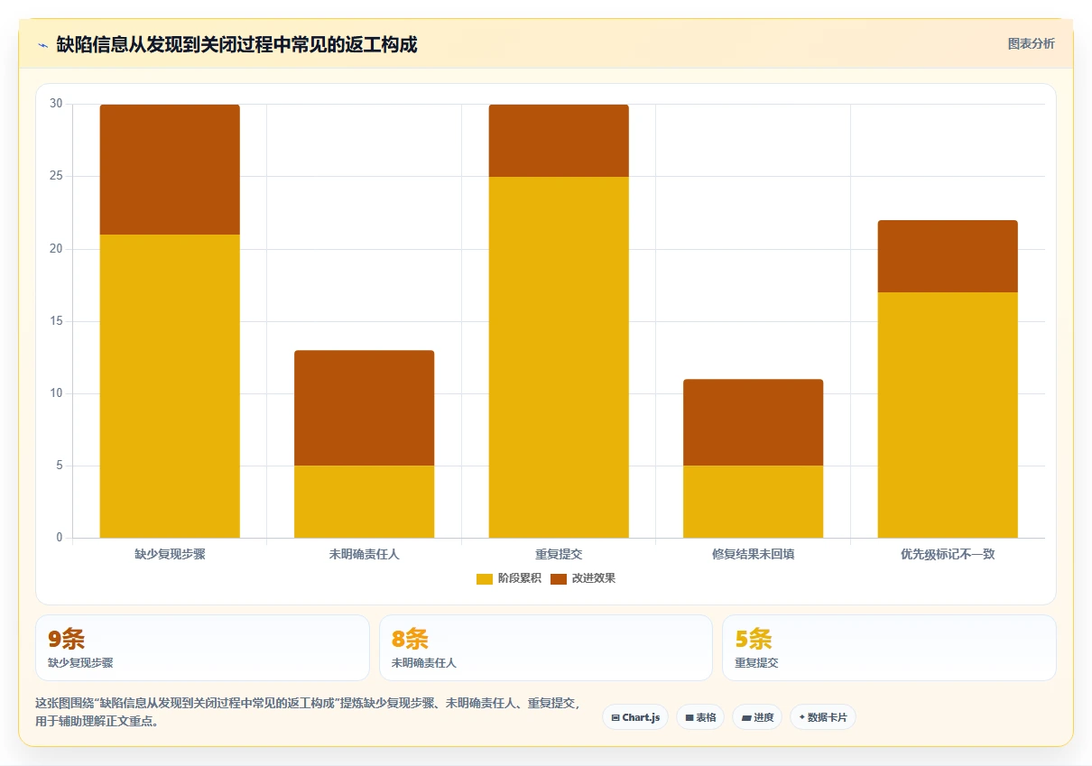Click the yellow segment of 修复结果未回填 bar
The image size is (1092, 766).
coord(753,502)
